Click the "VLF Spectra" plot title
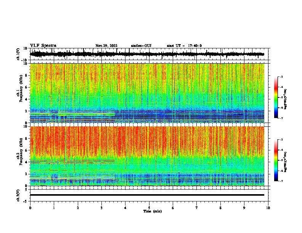This screenshot has width=302, height=233. tap(43, 46)
